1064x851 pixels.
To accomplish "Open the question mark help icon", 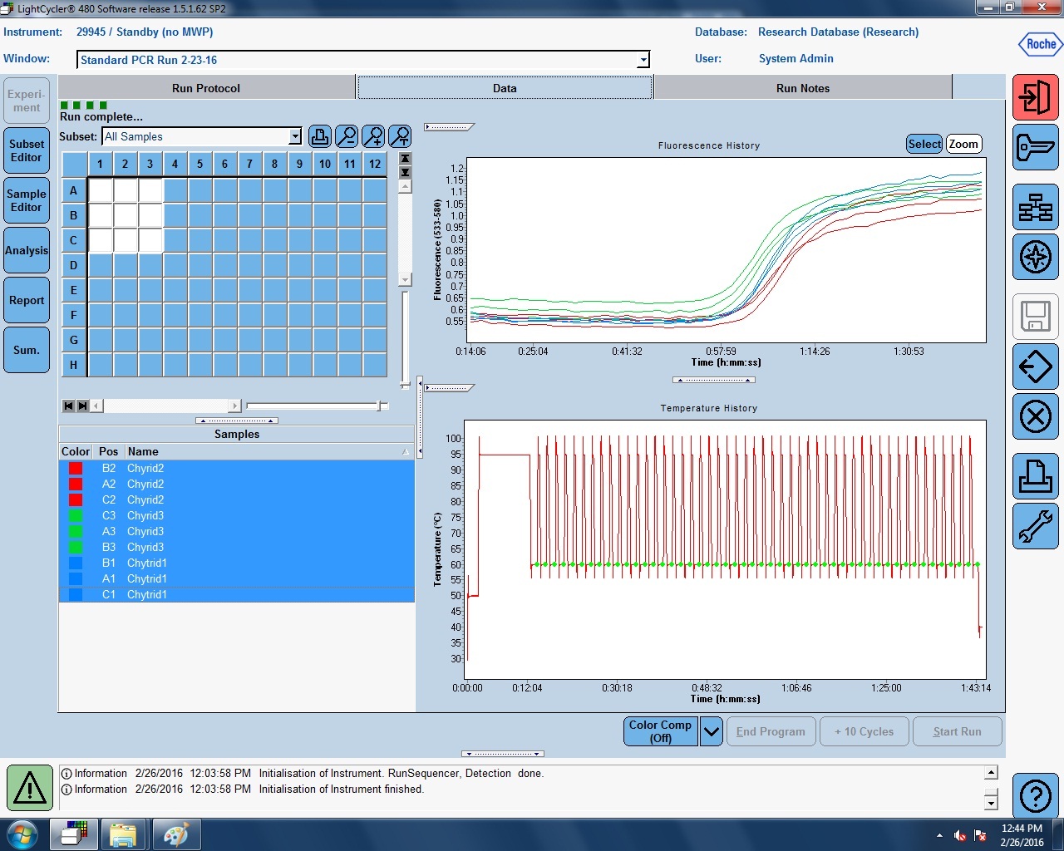I will (1035, 796).
